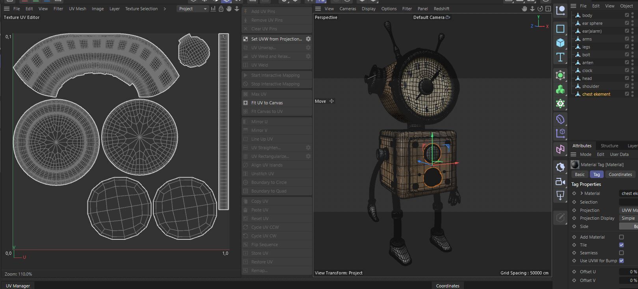Screen dimensions: 638x289
Task: Open the Attributes hamburger menu
Action: [x=573, y=154]
